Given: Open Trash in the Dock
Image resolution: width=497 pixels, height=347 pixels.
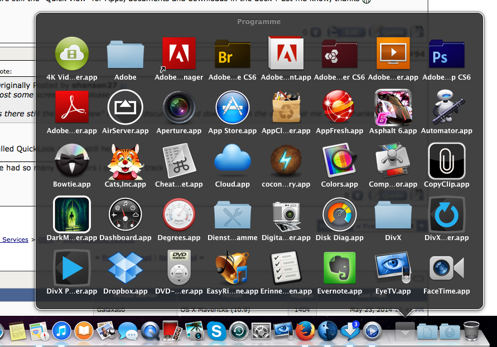Looking at the screenshot, I should click(471, 331).
